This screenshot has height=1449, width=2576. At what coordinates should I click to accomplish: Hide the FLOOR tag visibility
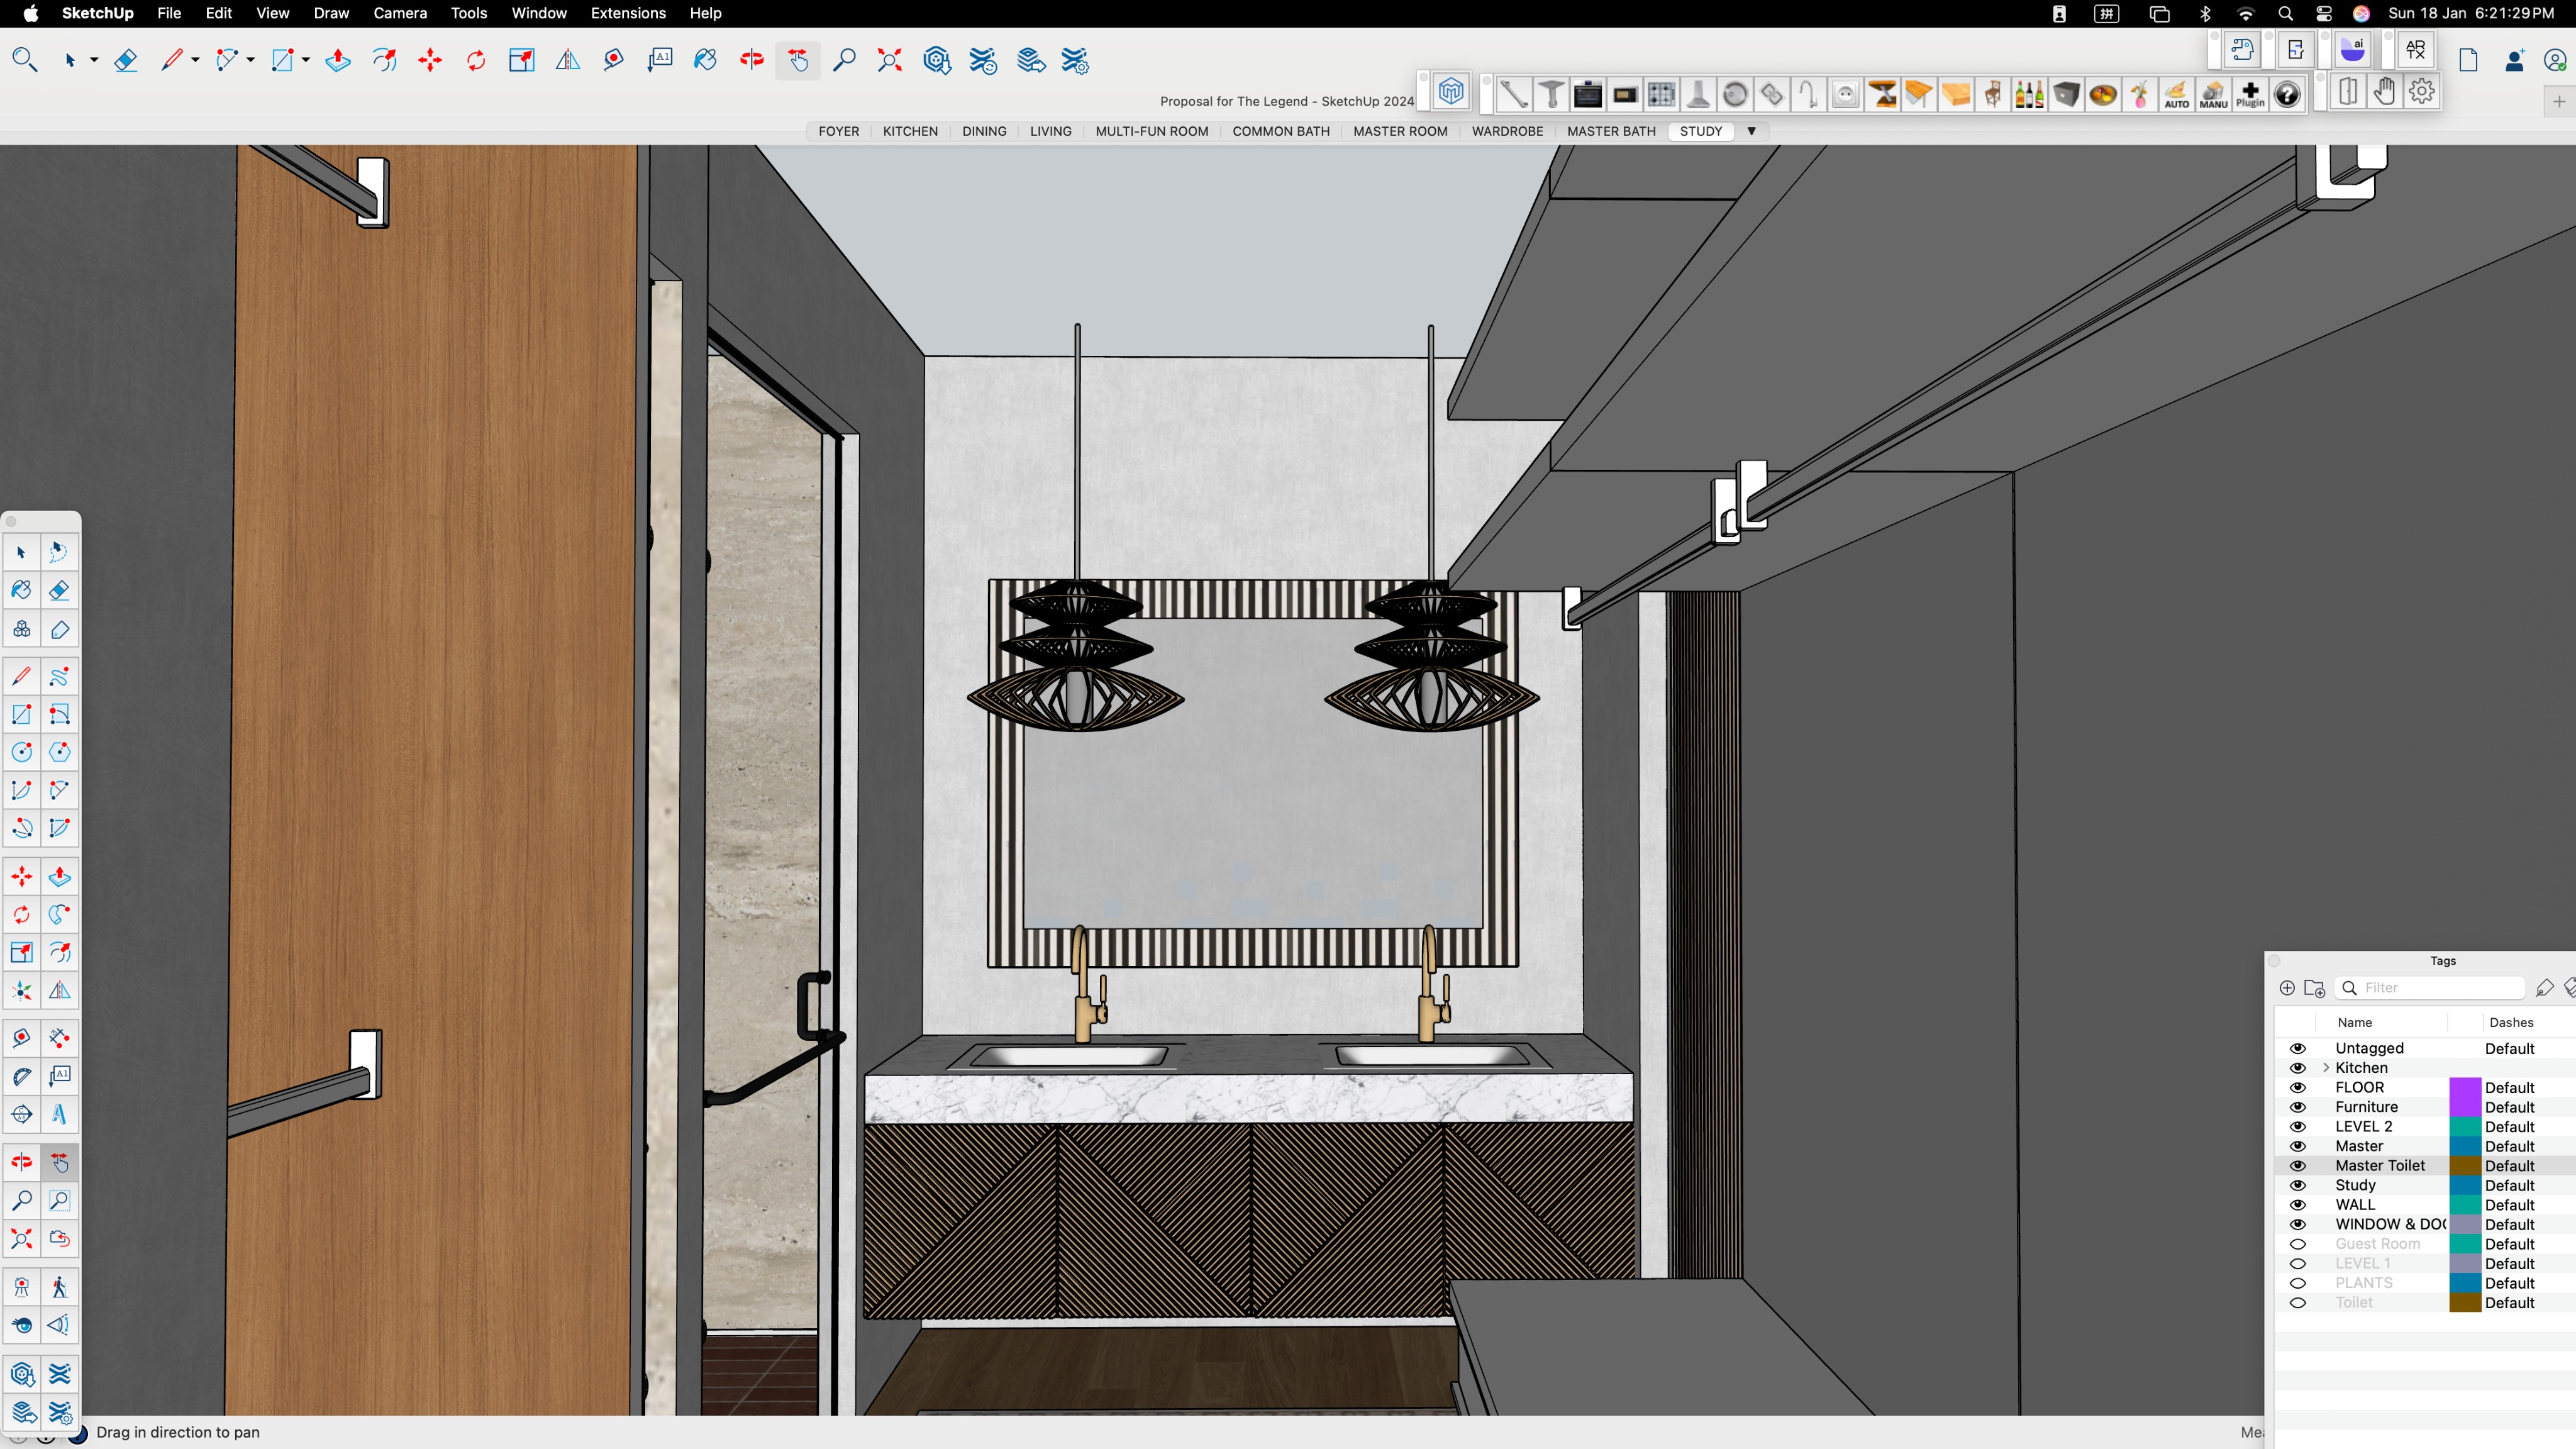coord(2298,1087)
